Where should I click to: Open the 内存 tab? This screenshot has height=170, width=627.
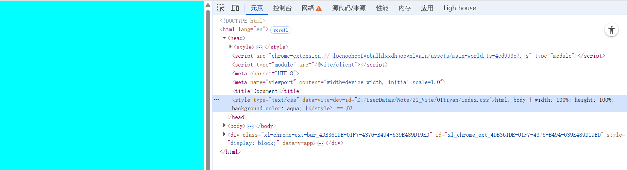click(405, 8)
